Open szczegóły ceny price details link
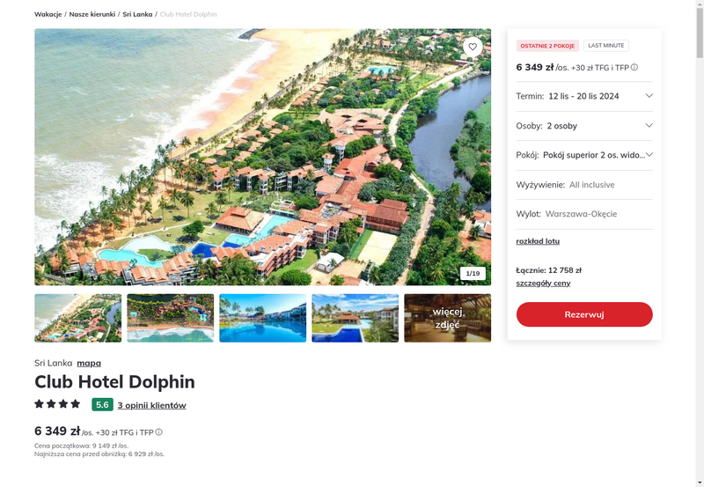The height and width of the screenshot is (487, 704). [x=543, y=283]
